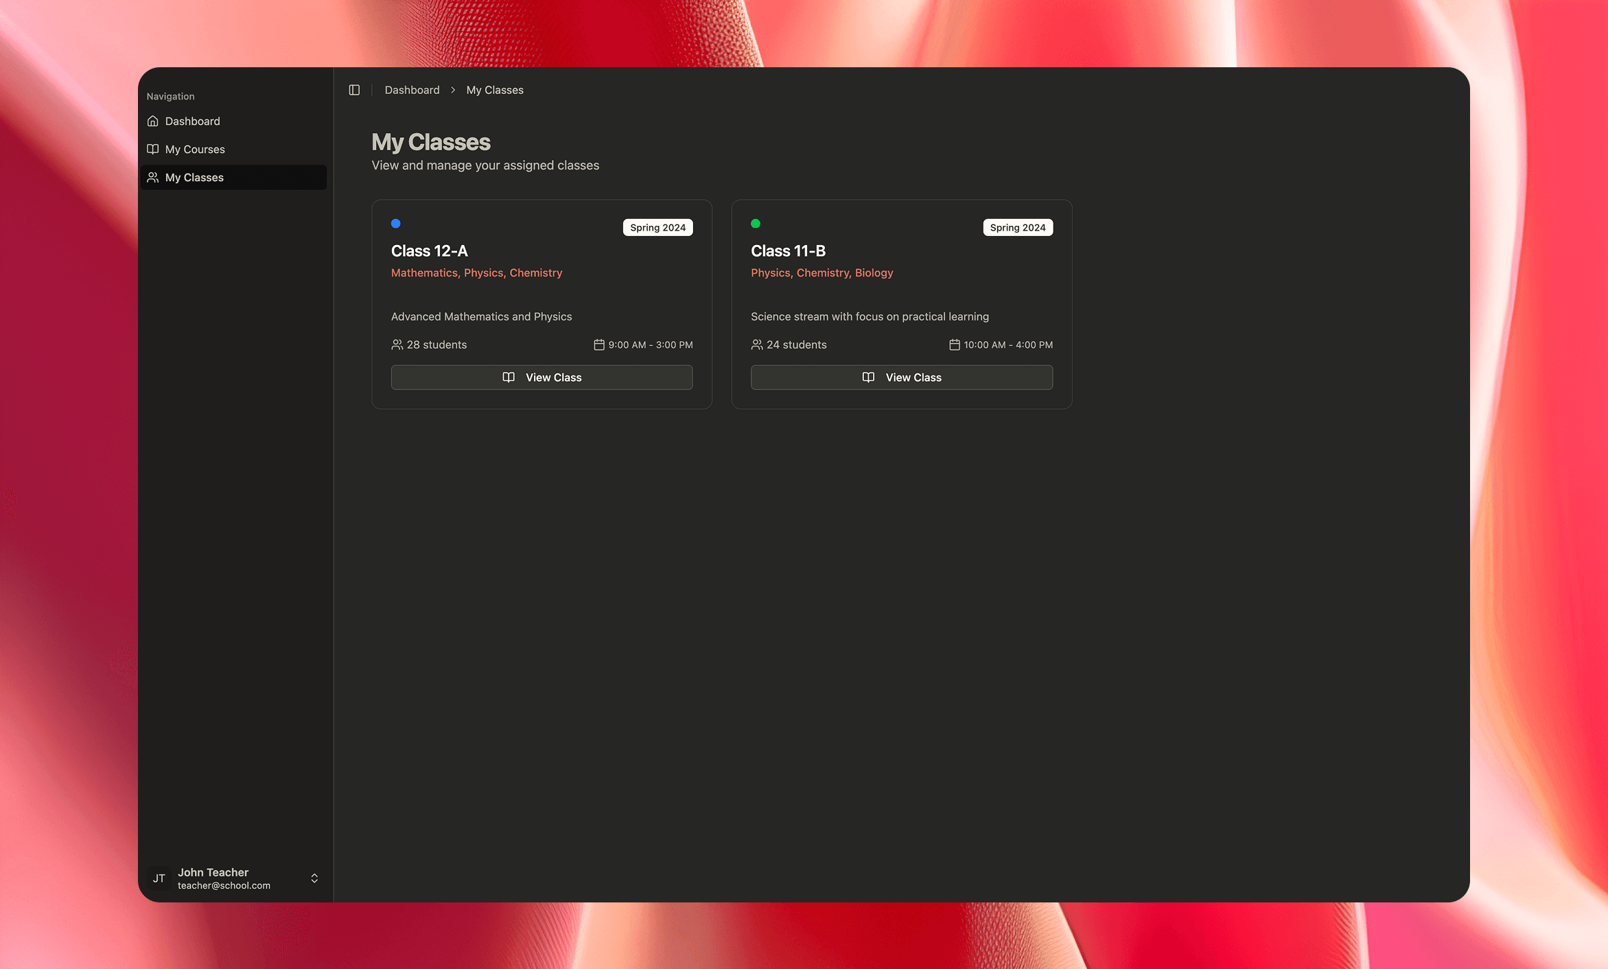Click the people icon beside My Classes
1608x969 pixels.
[x=153, y=177]
